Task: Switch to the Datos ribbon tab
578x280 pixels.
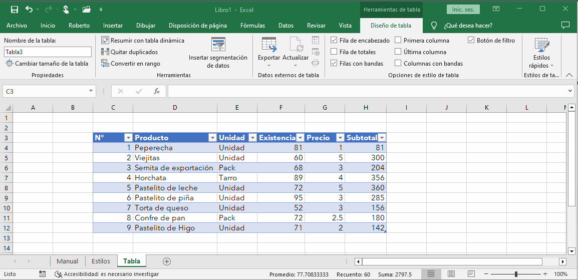Action: point(286,26)
